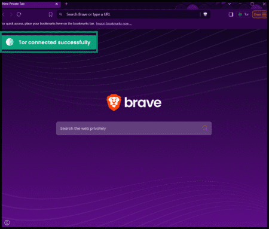The width and height of the screenshot is (269, 229).
Task: Submit search with the magnifier icon
Action: 204,128
